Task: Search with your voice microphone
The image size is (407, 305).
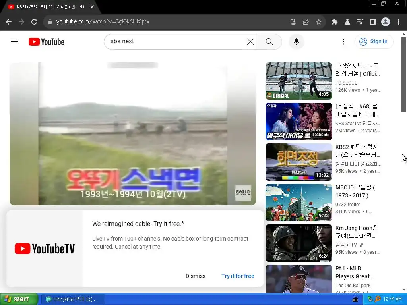Action: coord(297,41)
